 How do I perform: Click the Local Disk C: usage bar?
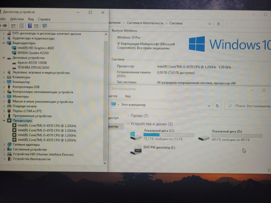coord(169,135)
